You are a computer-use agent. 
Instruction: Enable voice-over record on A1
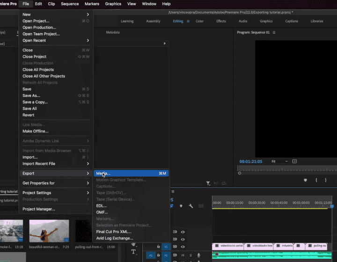click(x=198, y=255)
